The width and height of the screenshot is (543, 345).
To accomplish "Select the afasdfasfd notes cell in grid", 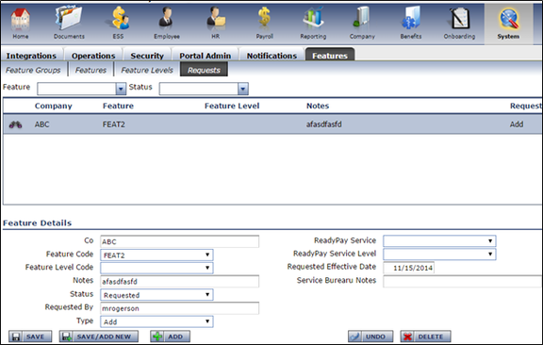I will click(x=323, y=124).
